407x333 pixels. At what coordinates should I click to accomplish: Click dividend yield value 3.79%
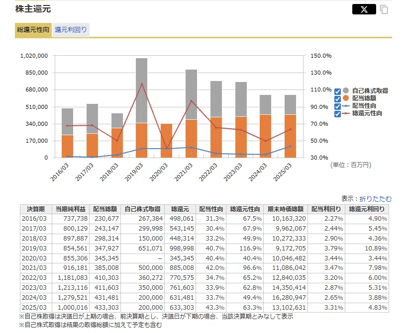tap(333, 249)
